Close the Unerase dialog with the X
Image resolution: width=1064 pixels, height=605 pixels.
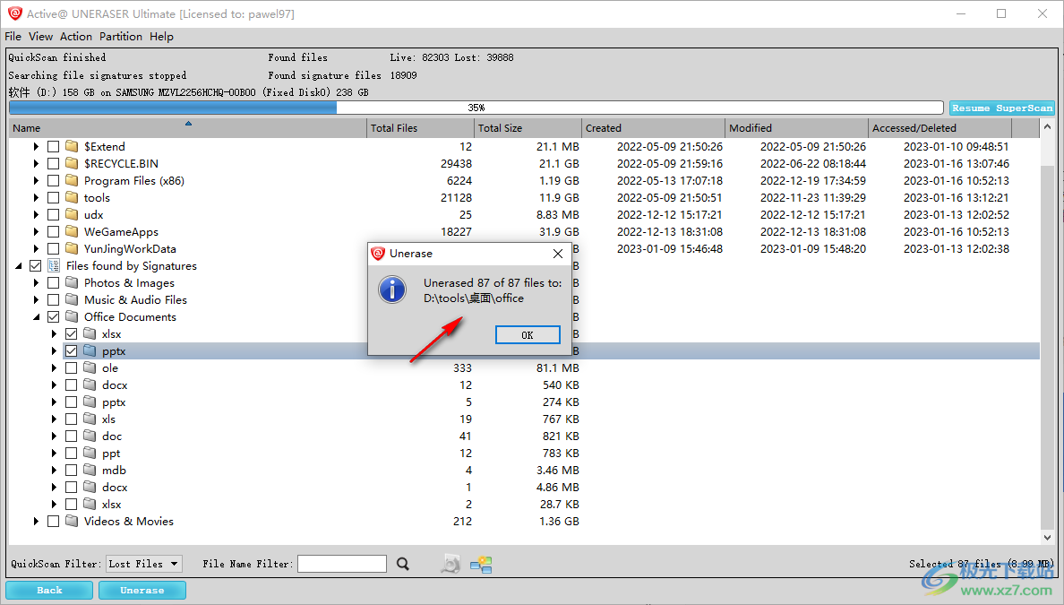(x=558, y=254)
